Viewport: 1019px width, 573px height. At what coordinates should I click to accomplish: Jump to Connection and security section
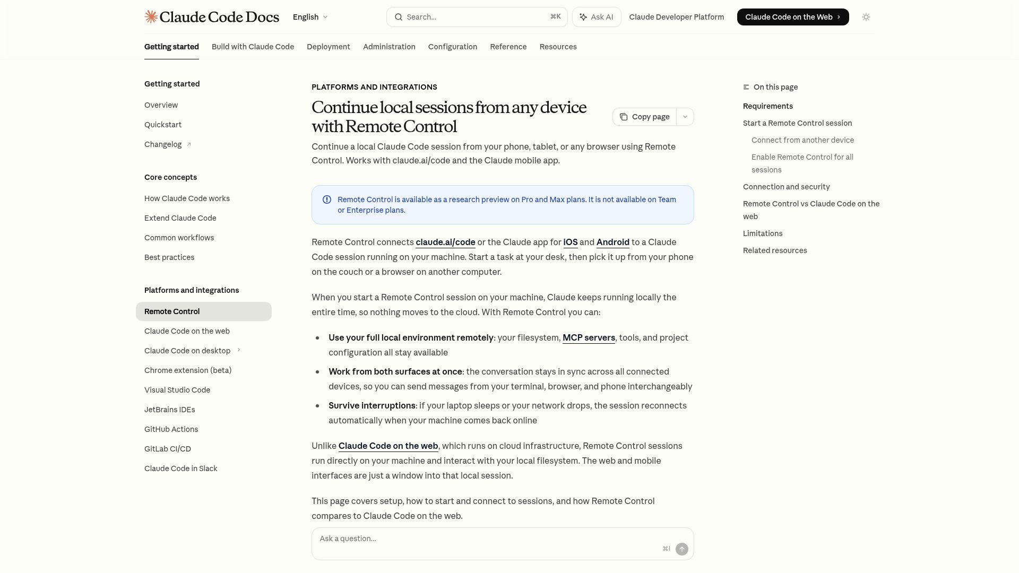[787, 187]
